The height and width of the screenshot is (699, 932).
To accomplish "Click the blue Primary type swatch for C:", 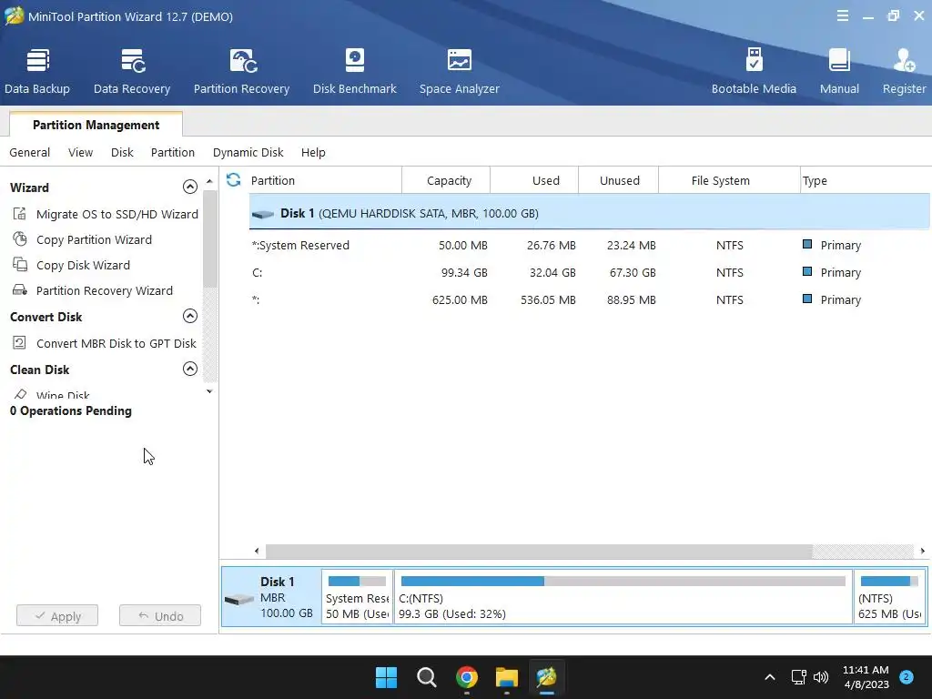I will pos(807,271).
